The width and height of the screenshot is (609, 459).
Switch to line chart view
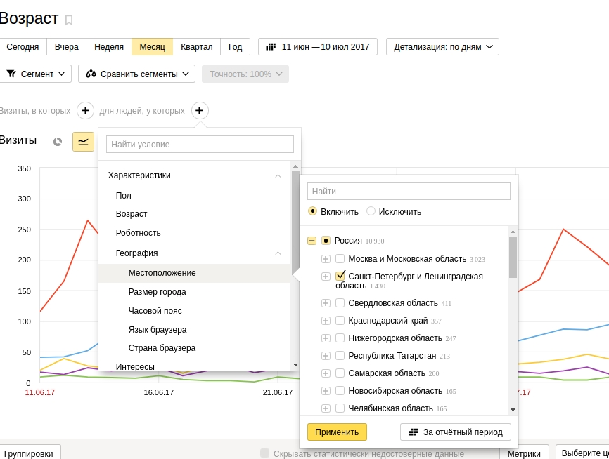coord(83,142)
